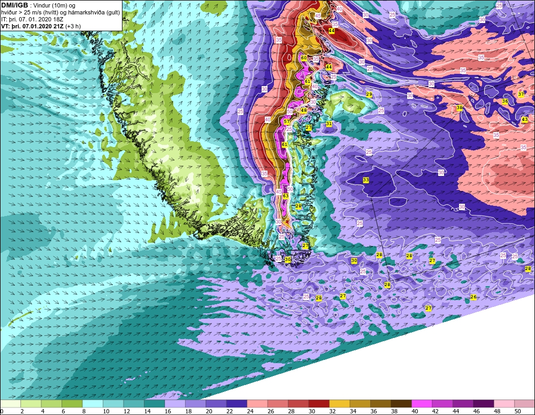Select the dark purple 46–48 legend swatch

click(x=483, y=404)
